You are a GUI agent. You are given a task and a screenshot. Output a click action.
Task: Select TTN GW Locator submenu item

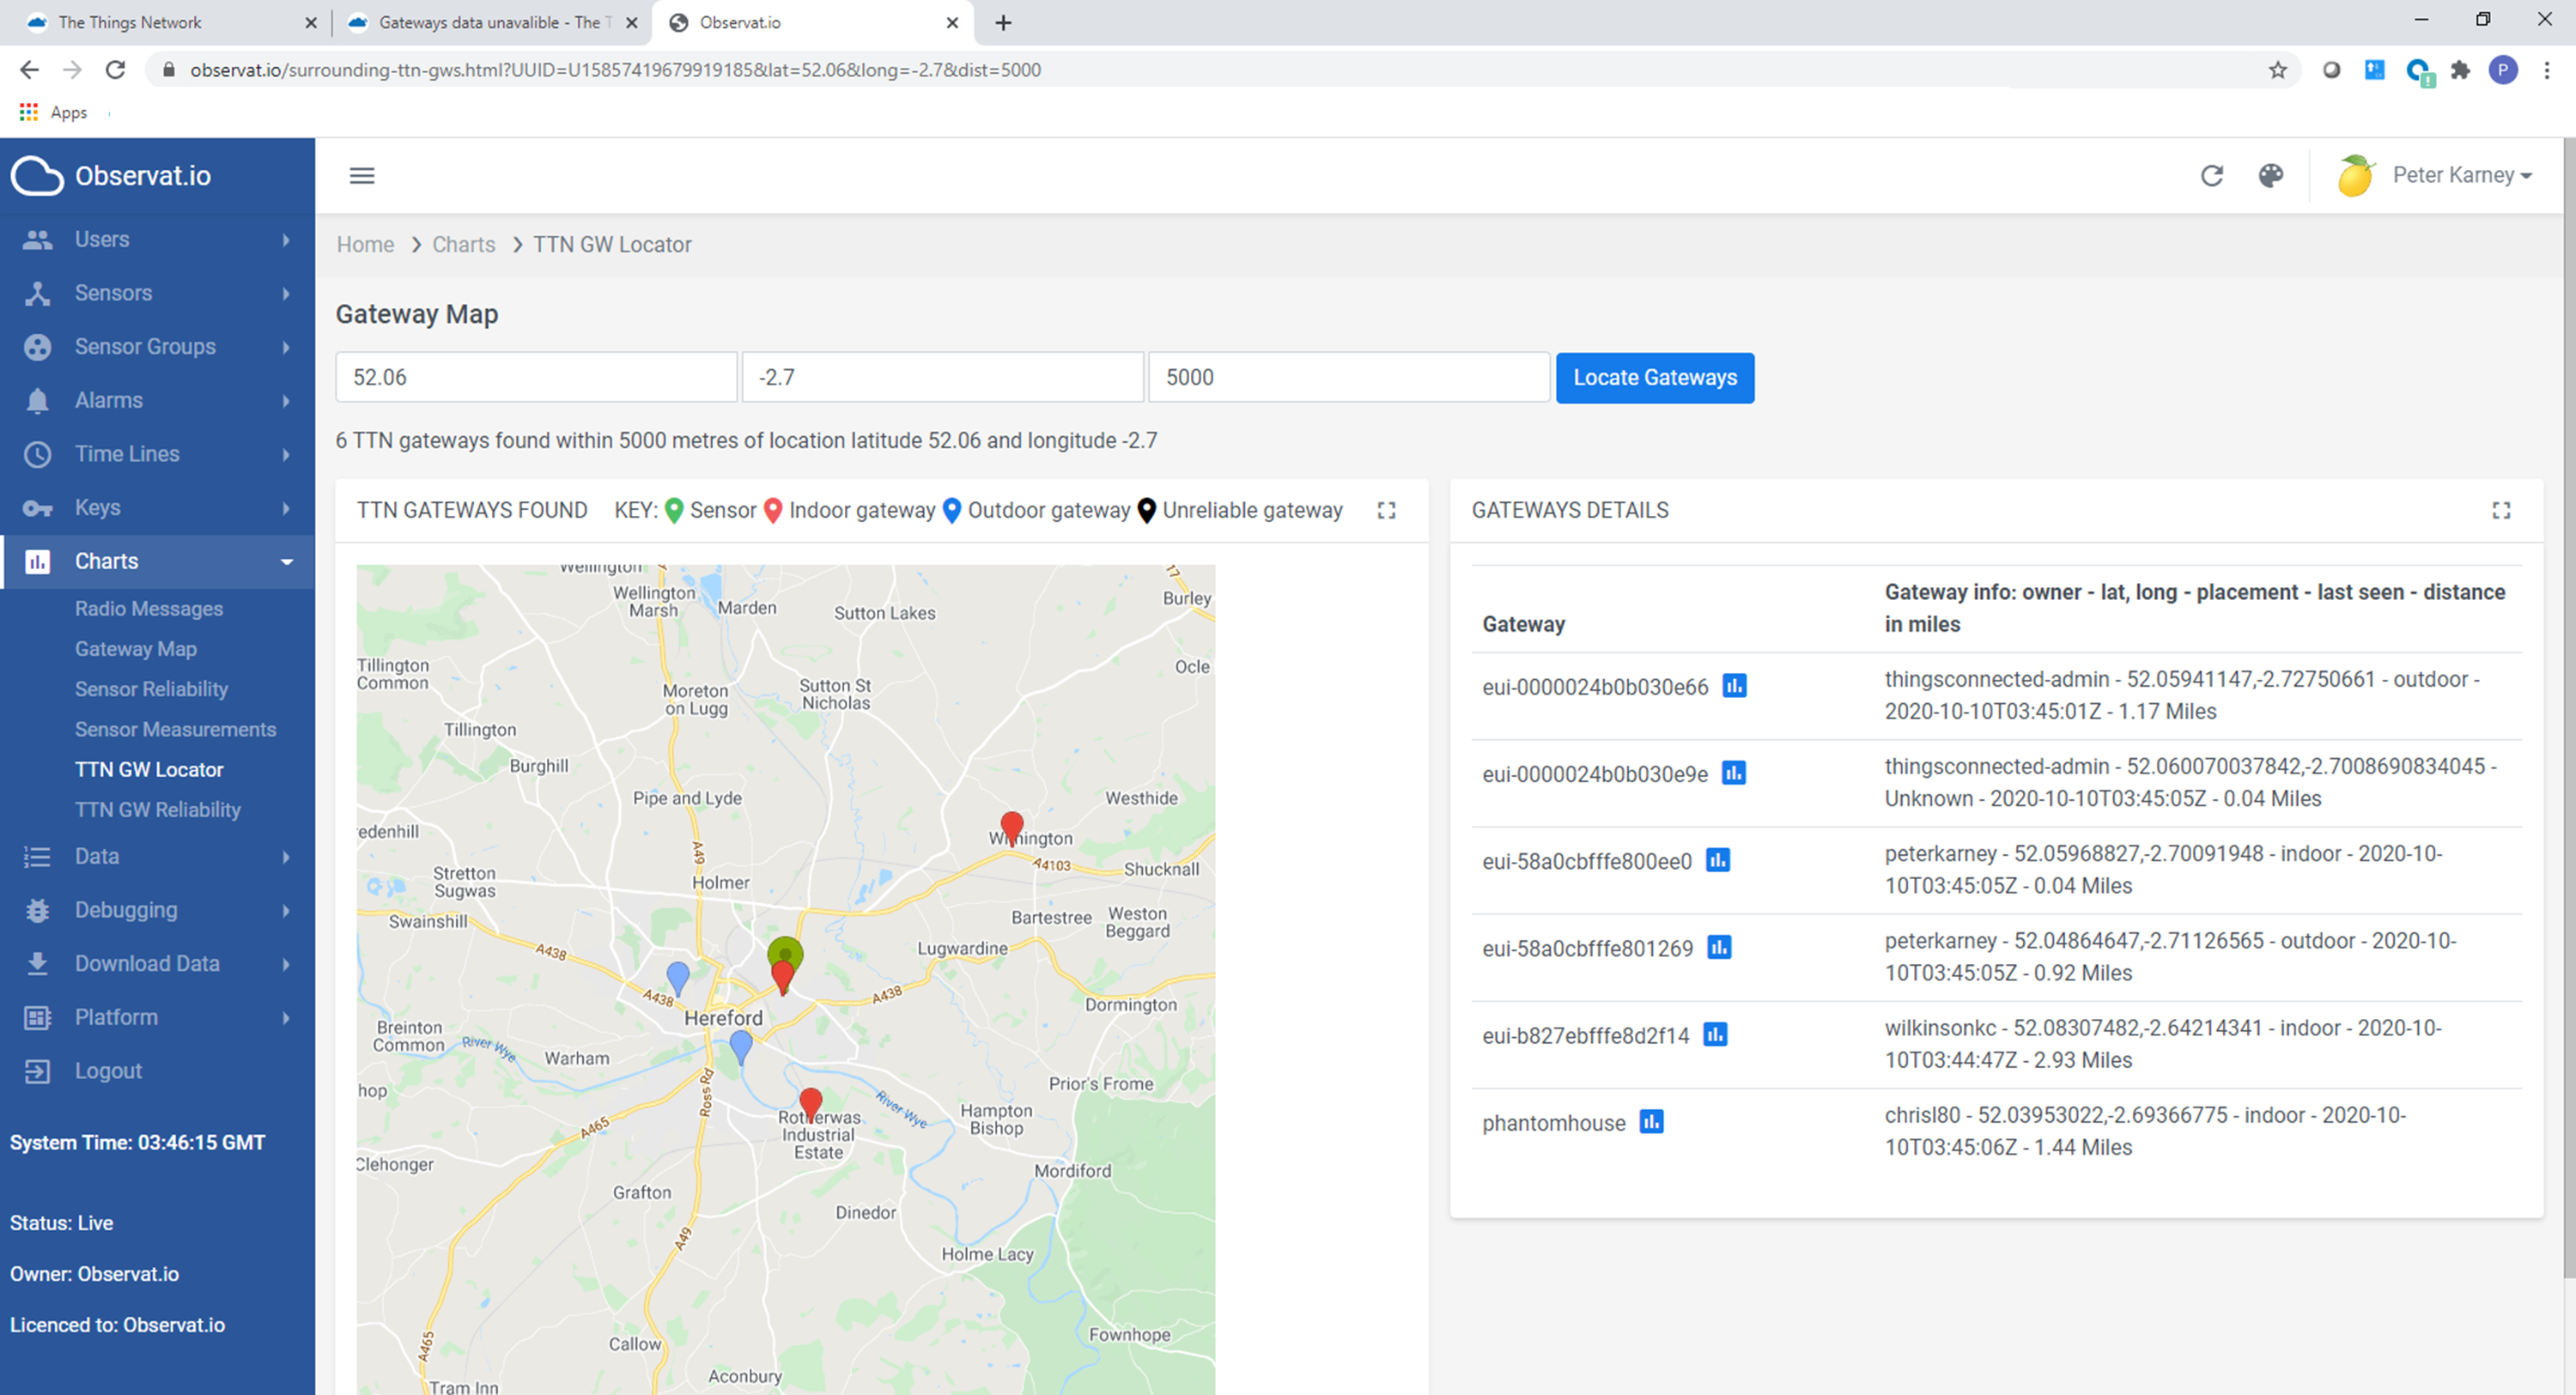coord(149,769)
